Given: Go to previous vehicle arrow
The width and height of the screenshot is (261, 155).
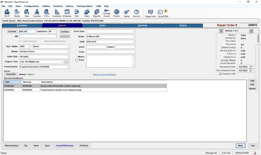Looking at the screenshot, I should (x=221, y=31).
